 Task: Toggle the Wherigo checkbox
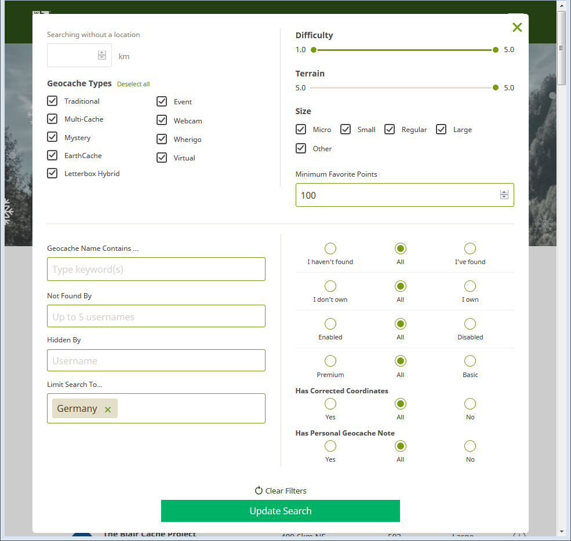coord(162,139)
